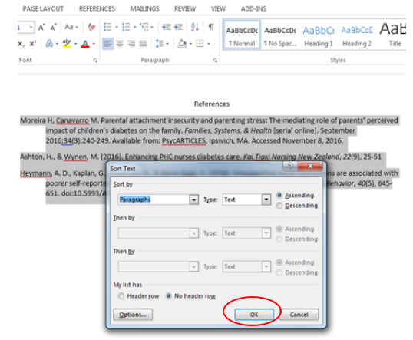Apply the Title style

tap(394, 35)
